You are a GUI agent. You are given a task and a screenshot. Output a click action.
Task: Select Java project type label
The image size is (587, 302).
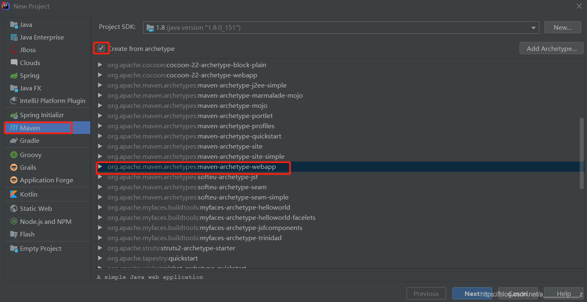26,25
